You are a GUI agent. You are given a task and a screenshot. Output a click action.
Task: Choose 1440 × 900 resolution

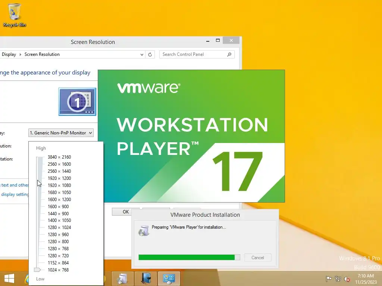coord(58,213)
